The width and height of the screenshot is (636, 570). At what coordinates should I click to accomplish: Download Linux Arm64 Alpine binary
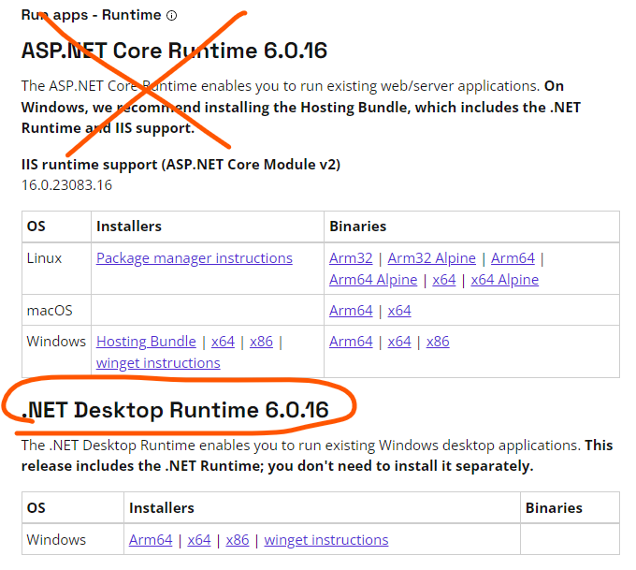click(373, 280)
